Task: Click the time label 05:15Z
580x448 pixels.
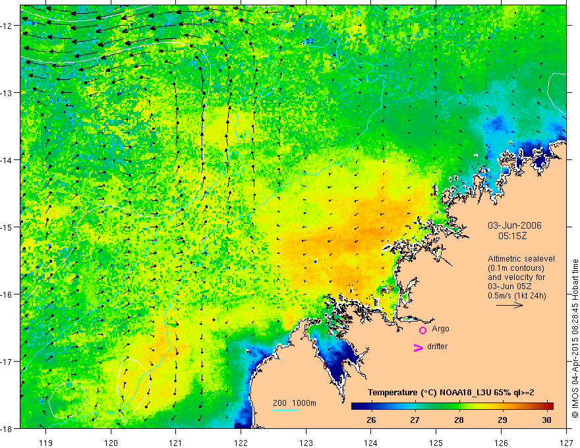Action: 512,236
